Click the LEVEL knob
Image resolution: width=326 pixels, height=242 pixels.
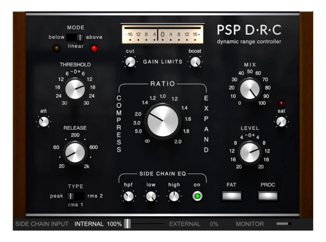250,152
